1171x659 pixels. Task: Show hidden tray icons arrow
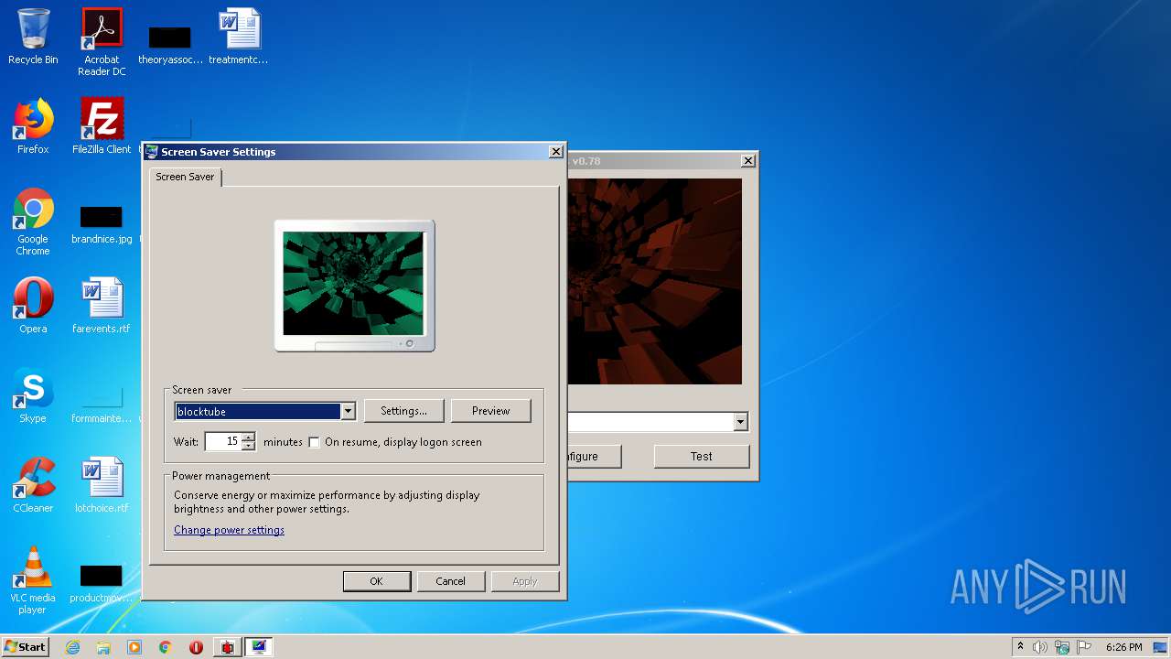1020,647
